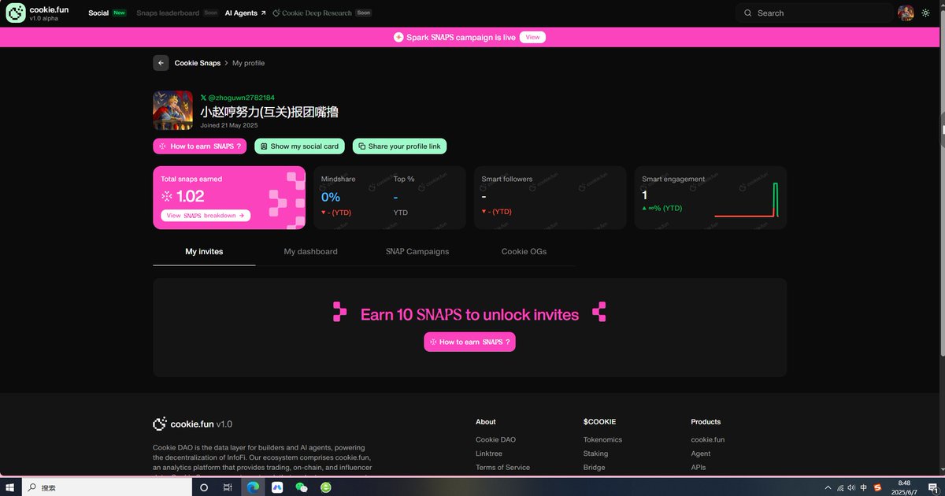The width and height of the screenshot is (945, 496).
Task: Open the Windows Start menu
Action: pos(11,487)
